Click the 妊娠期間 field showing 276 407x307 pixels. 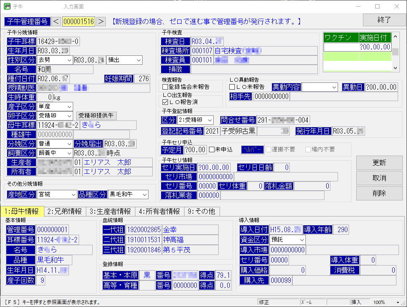click(x=142, y=79)
